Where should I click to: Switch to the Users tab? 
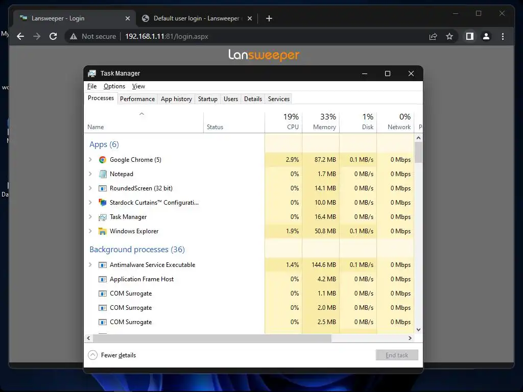point(231,99)
